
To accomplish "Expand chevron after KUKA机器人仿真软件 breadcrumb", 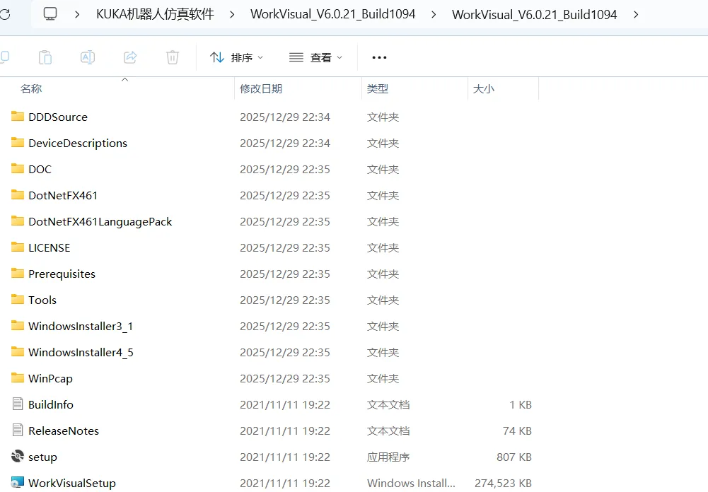I will (x=232, y=14).
